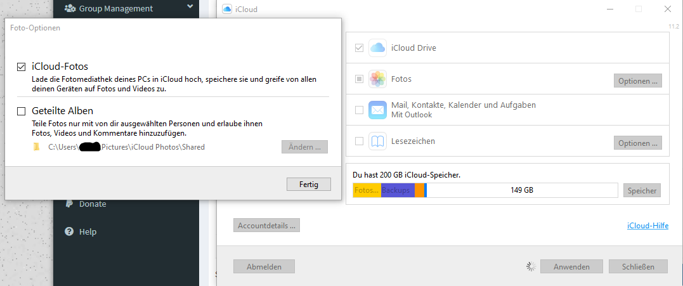Enable the Lesezeichen checkbox
The height and width of the screenshot is (286, 683).
(x=359, y=141)
